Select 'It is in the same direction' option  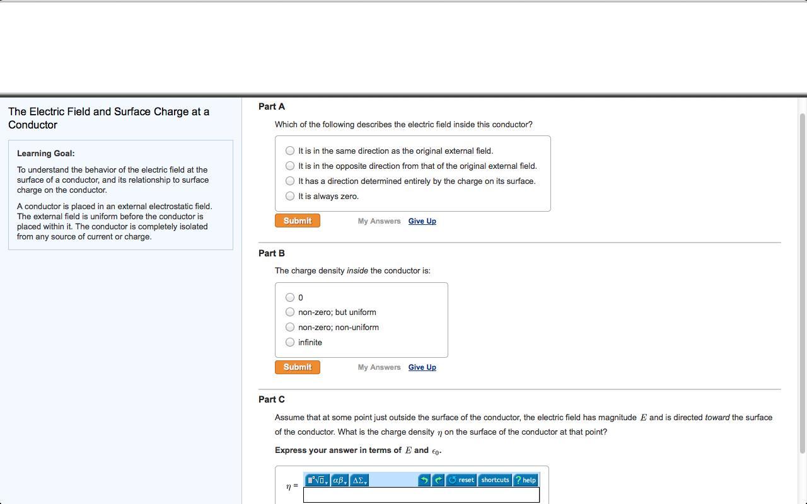tap(290, 151)
